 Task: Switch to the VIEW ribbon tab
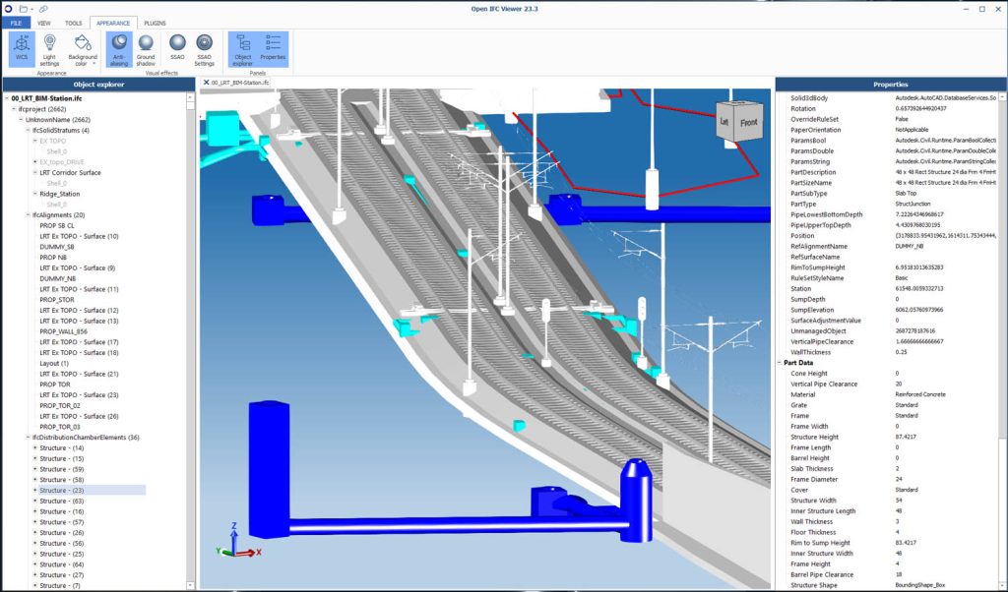click(43, 24)
